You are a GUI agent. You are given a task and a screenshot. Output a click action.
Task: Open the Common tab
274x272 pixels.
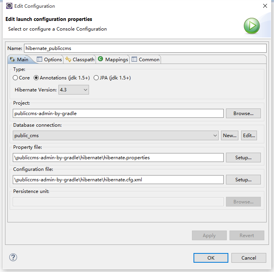tap(146, 59)
